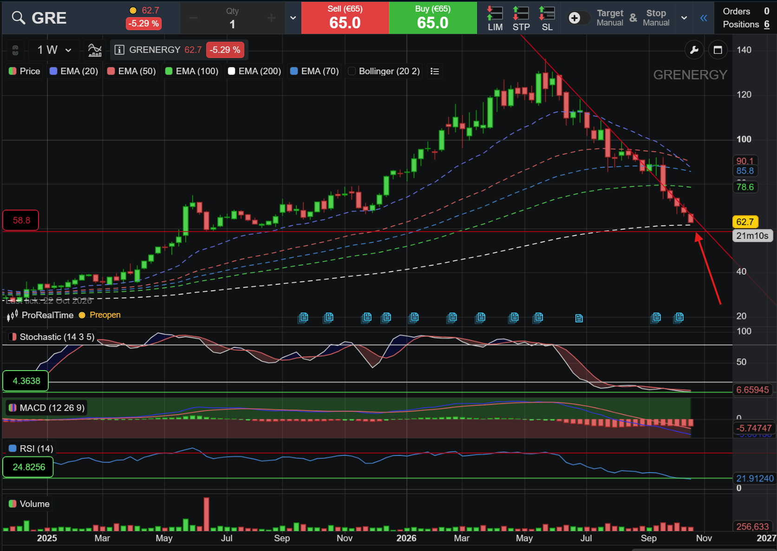Click the 4.3638 stochastic level label
777x551 pixels.
click(x=26, y=381)
